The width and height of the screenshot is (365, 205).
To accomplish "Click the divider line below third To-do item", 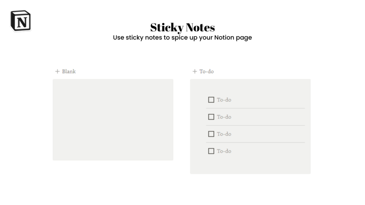I will pos(255,143).
